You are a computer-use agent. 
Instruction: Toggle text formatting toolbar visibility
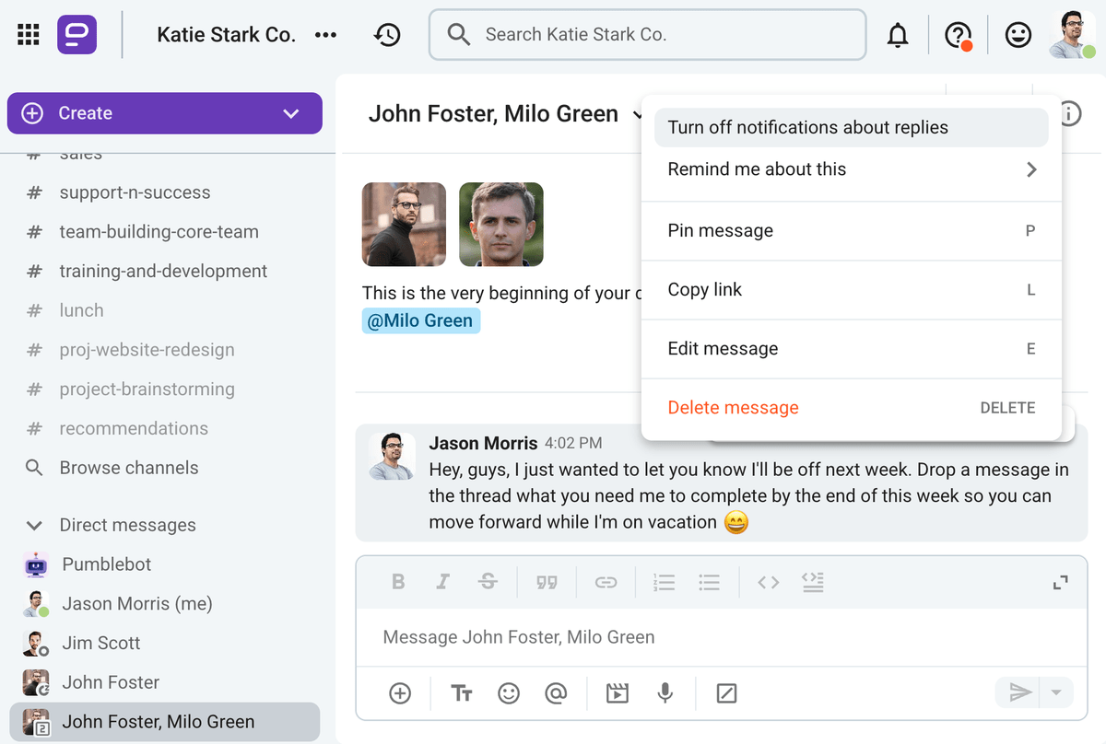462,693
